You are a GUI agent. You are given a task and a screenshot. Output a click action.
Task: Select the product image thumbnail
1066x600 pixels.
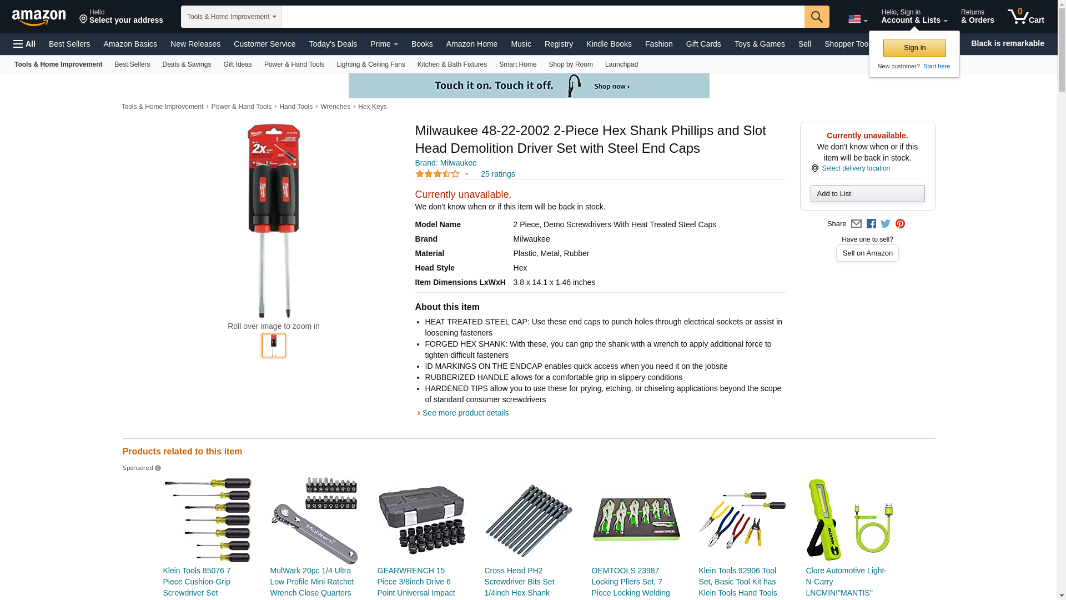pos(274,346)
